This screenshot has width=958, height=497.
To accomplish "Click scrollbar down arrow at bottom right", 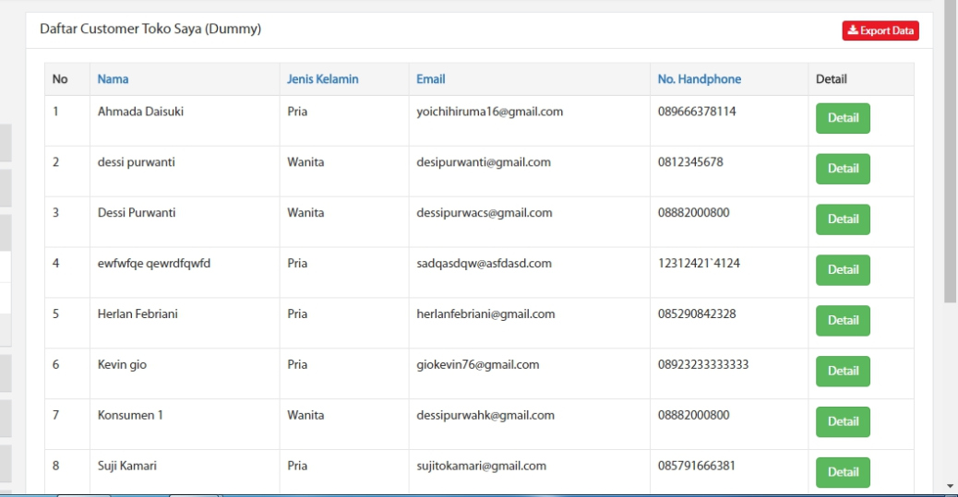I will [951, 486].
